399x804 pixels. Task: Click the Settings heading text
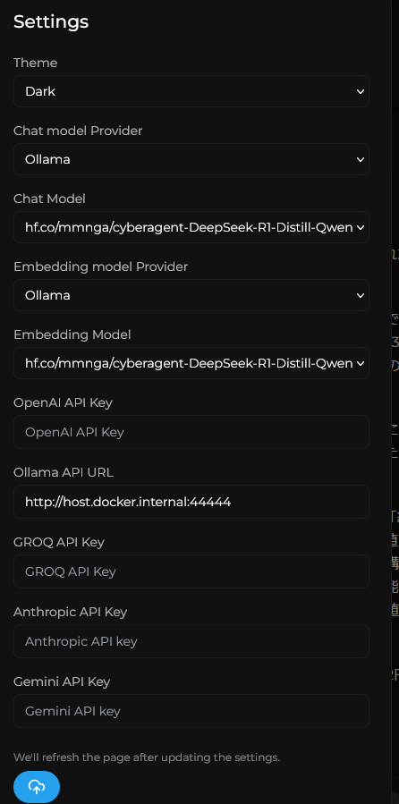coord(51,22)
